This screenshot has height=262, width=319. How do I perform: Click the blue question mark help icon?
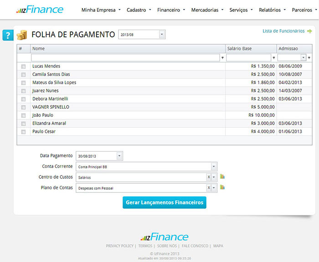(x=8, y=35)
